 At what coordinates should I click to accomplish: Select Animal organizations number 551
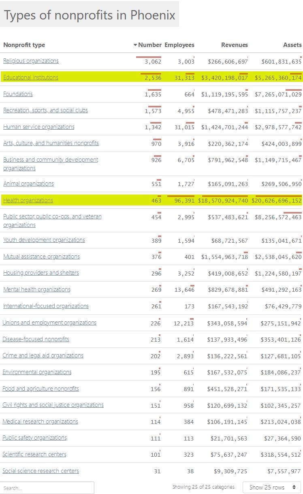(x=156, y=184)
